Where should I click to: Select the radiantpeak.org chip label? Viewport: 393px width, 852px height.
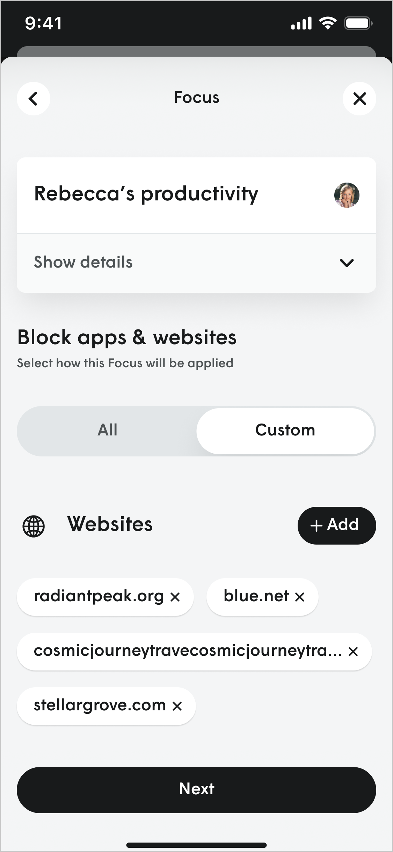[99, 596]
